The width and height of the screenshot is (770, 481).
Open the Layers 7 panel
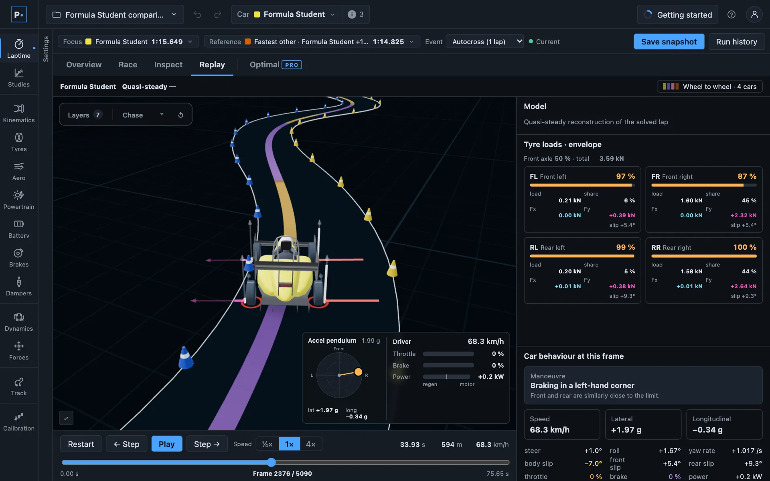coord(85,115)
